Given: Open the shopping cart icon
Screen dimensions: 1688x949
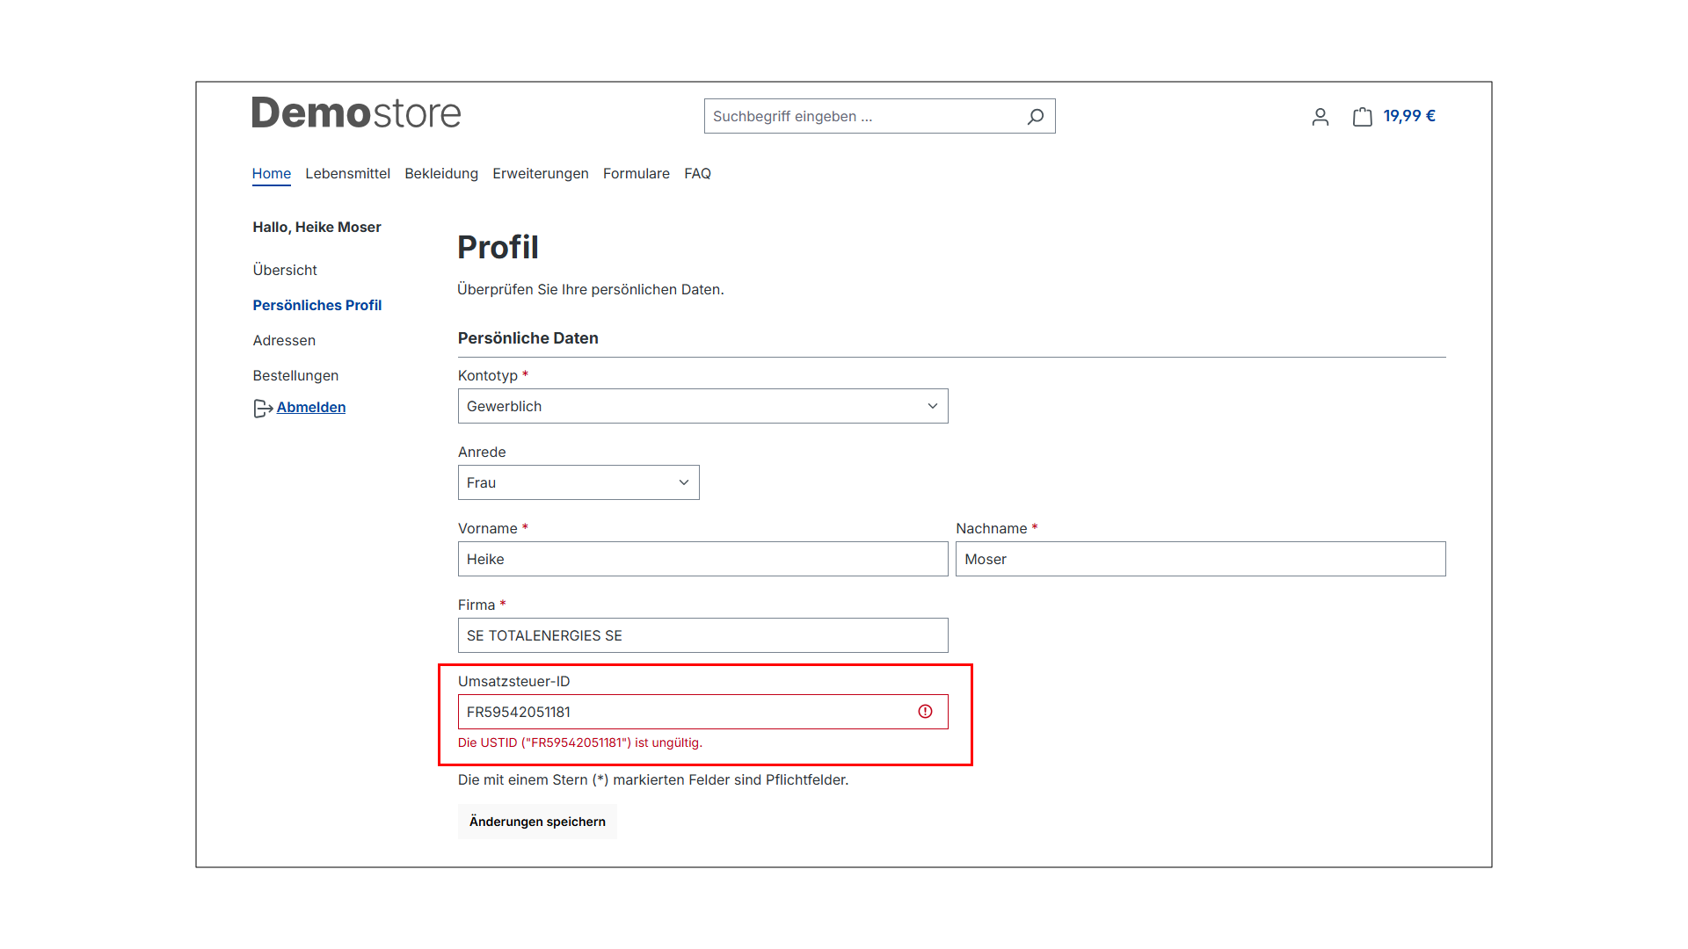Looking at the screenshot, I should (x=1362, y=117).
